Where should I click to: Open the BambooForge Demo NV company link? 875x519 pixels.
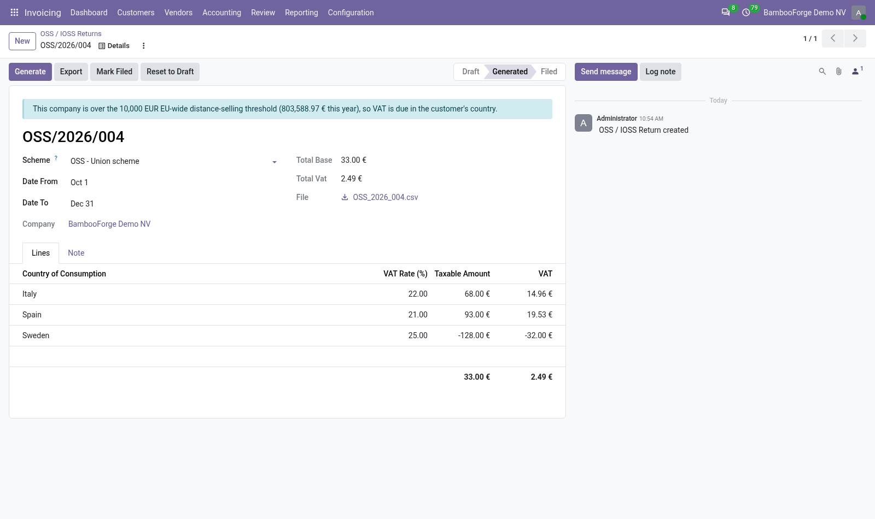tap(109, 224)
